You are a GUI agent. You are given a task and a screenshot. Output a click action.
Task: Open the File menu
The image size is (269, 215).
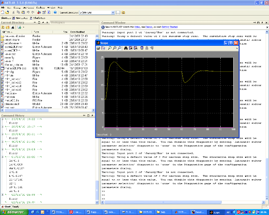pyautogui.click(x=3, y=8)
